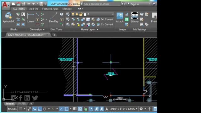Screen dimensions: 201x113
Task: Open the Layer Properties icon in Home Layers
Action: click(68, 14)
